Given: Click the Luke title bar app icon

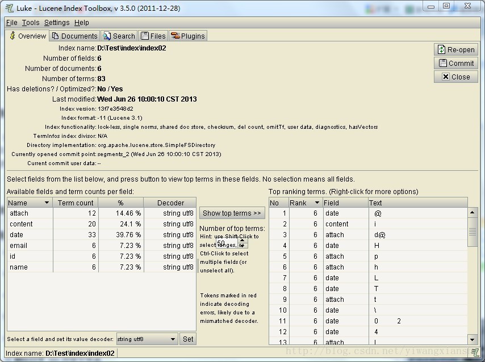Looking at the screenshot, I should [x=10, y=8].
